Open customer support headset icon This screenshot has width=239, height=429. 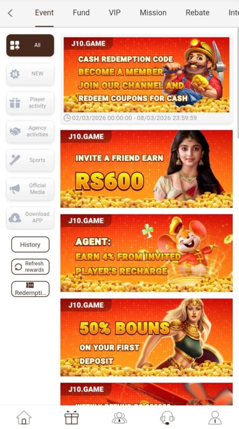pyautogui.click(x=167, y=418)
